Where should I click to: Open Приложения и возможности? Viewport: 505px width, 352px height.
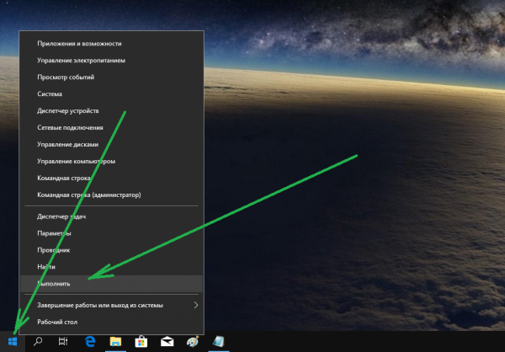tap(111, 44)
